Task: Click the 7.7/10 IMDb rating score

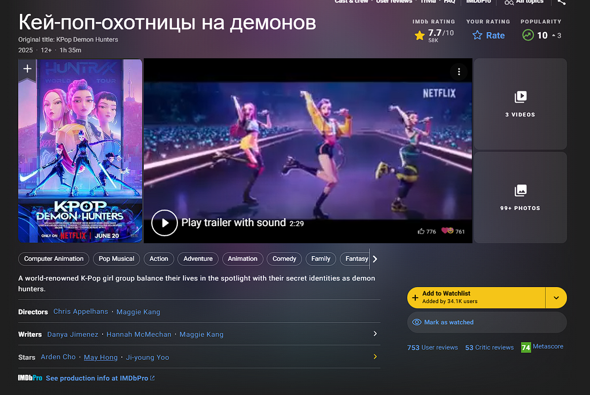Action: 441,33
